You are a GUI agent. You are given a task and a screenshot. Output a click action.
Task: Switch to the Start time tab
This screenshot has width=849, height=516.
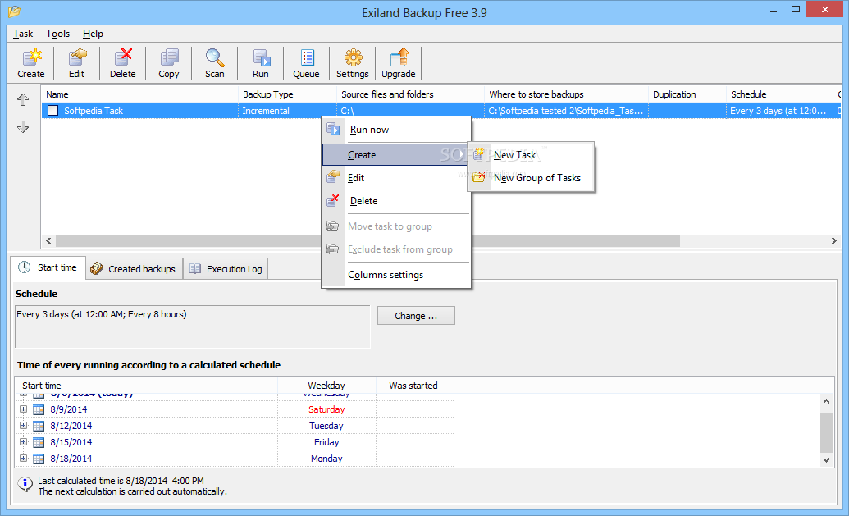48,267
